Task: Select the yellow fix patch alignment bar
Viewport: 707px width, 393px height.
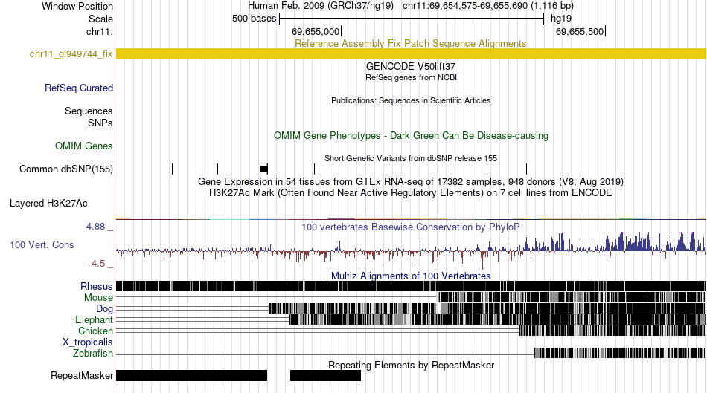Action: click(411, 54)
